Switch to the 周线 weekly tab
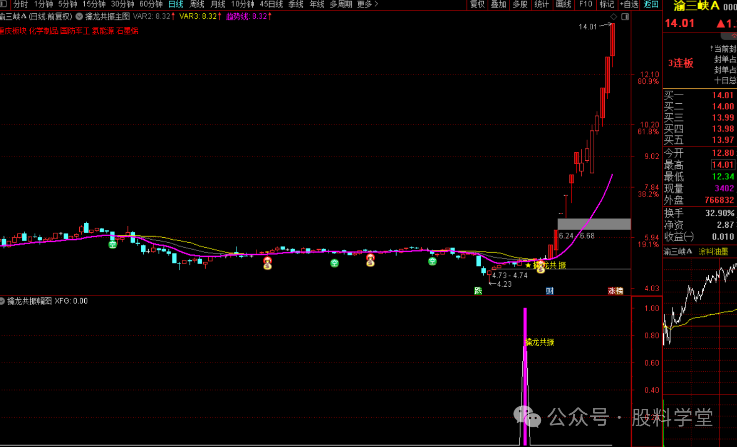This screenshot has height=447, width=737. [x=197, y=4]
